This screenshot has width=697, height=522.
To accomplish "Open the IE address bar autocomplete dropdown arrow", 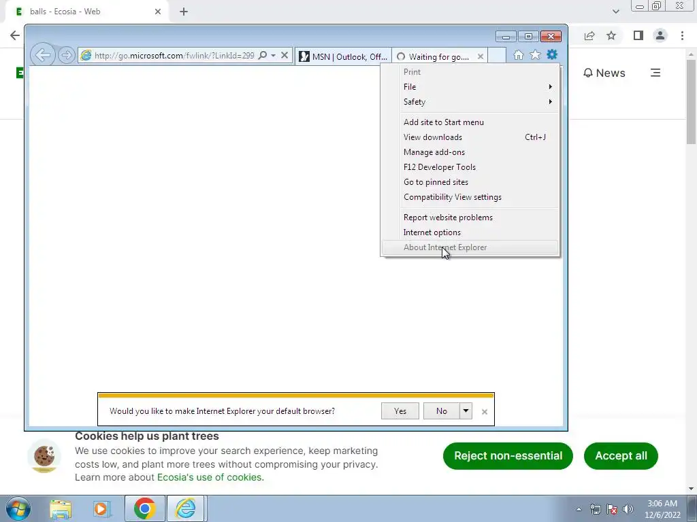I will point(274,56).
